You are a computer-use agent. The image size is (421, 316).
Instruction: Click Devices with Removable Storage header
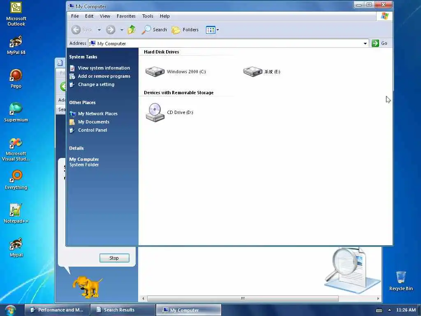(178, 93)
